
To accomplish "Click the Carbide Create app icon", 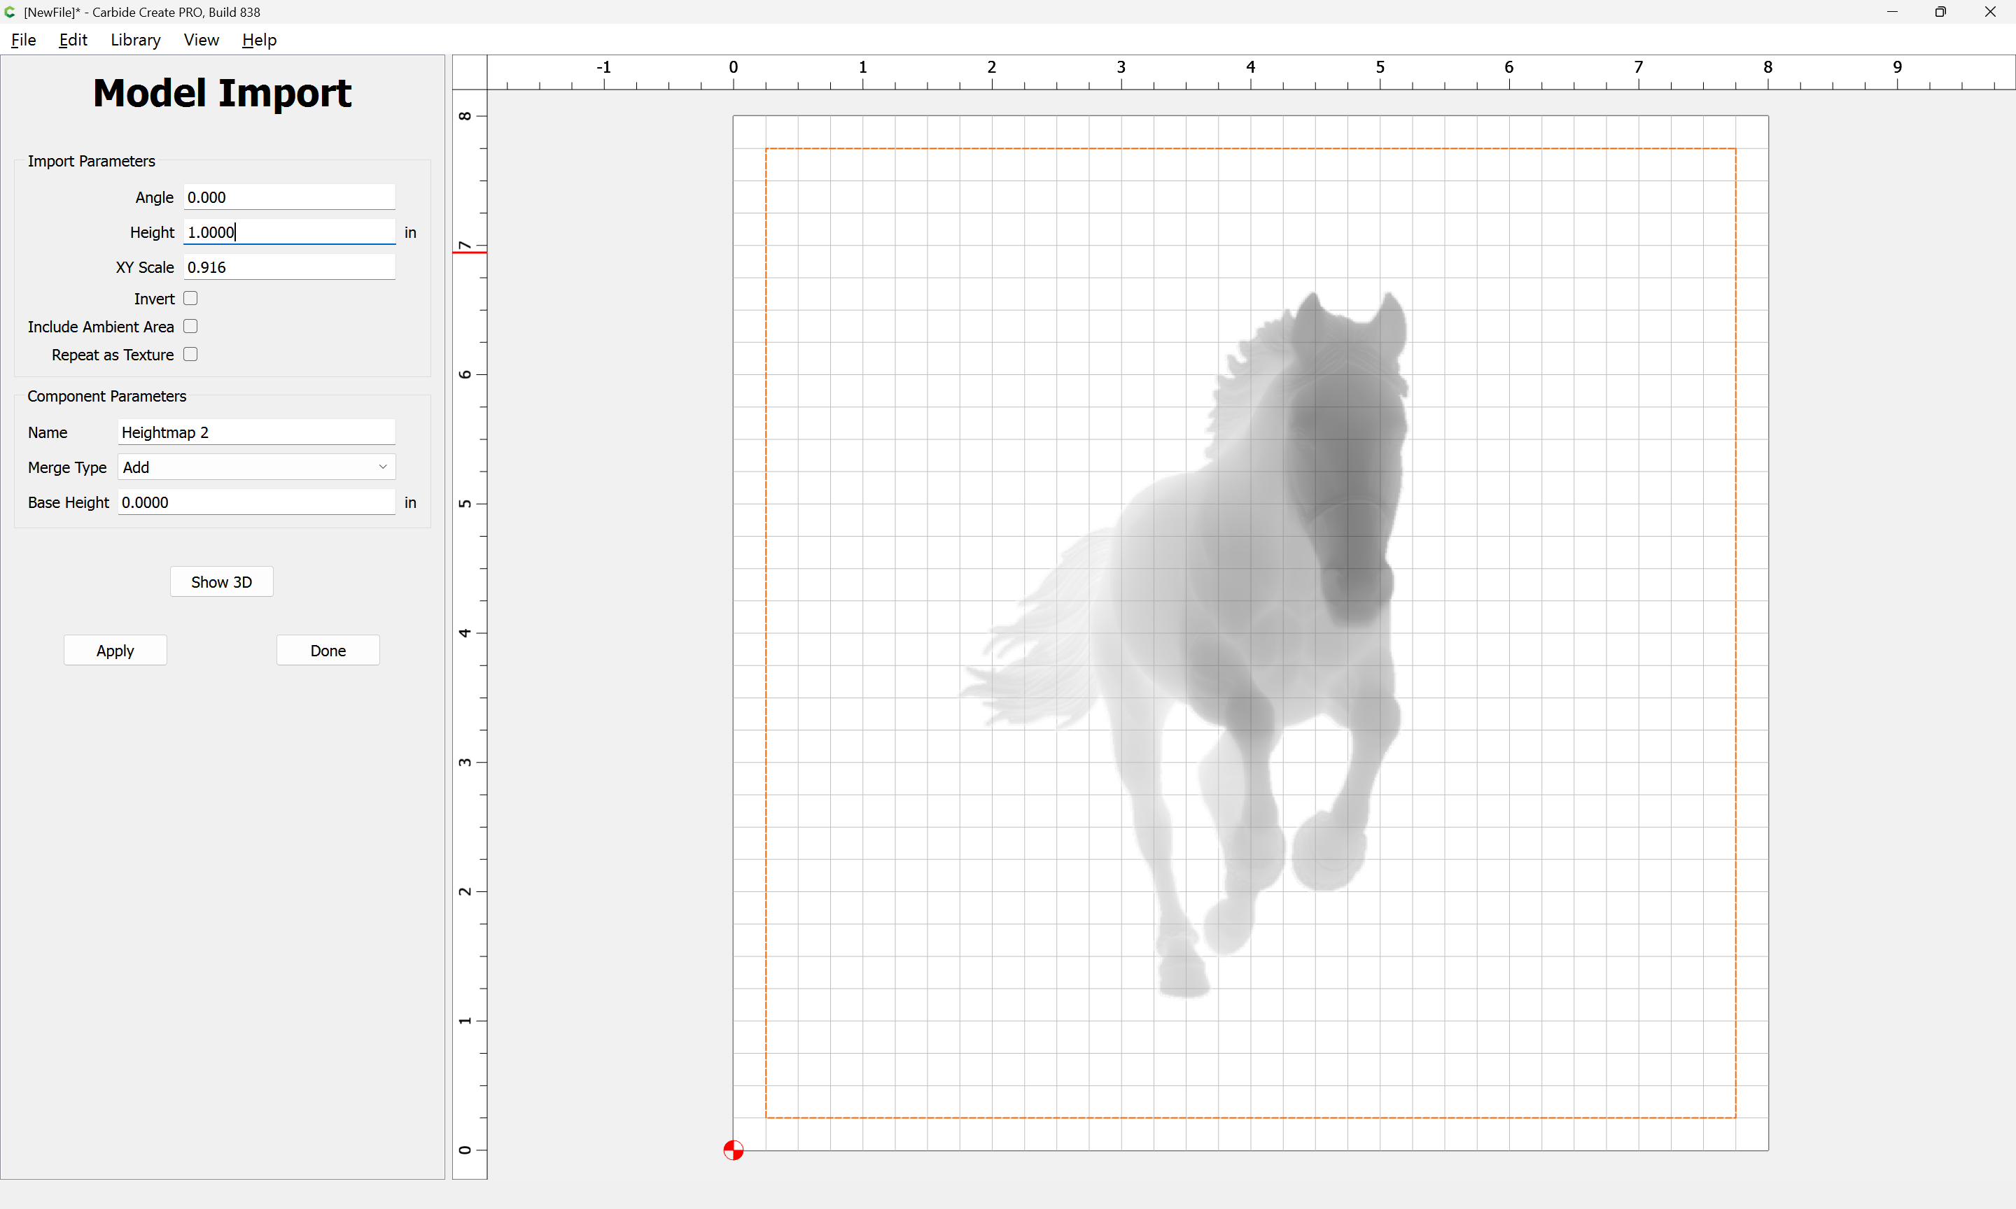I will (x=10, y=11).
